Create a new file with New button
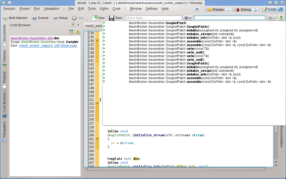Viewport: 286px width, 179px height. 98,18
